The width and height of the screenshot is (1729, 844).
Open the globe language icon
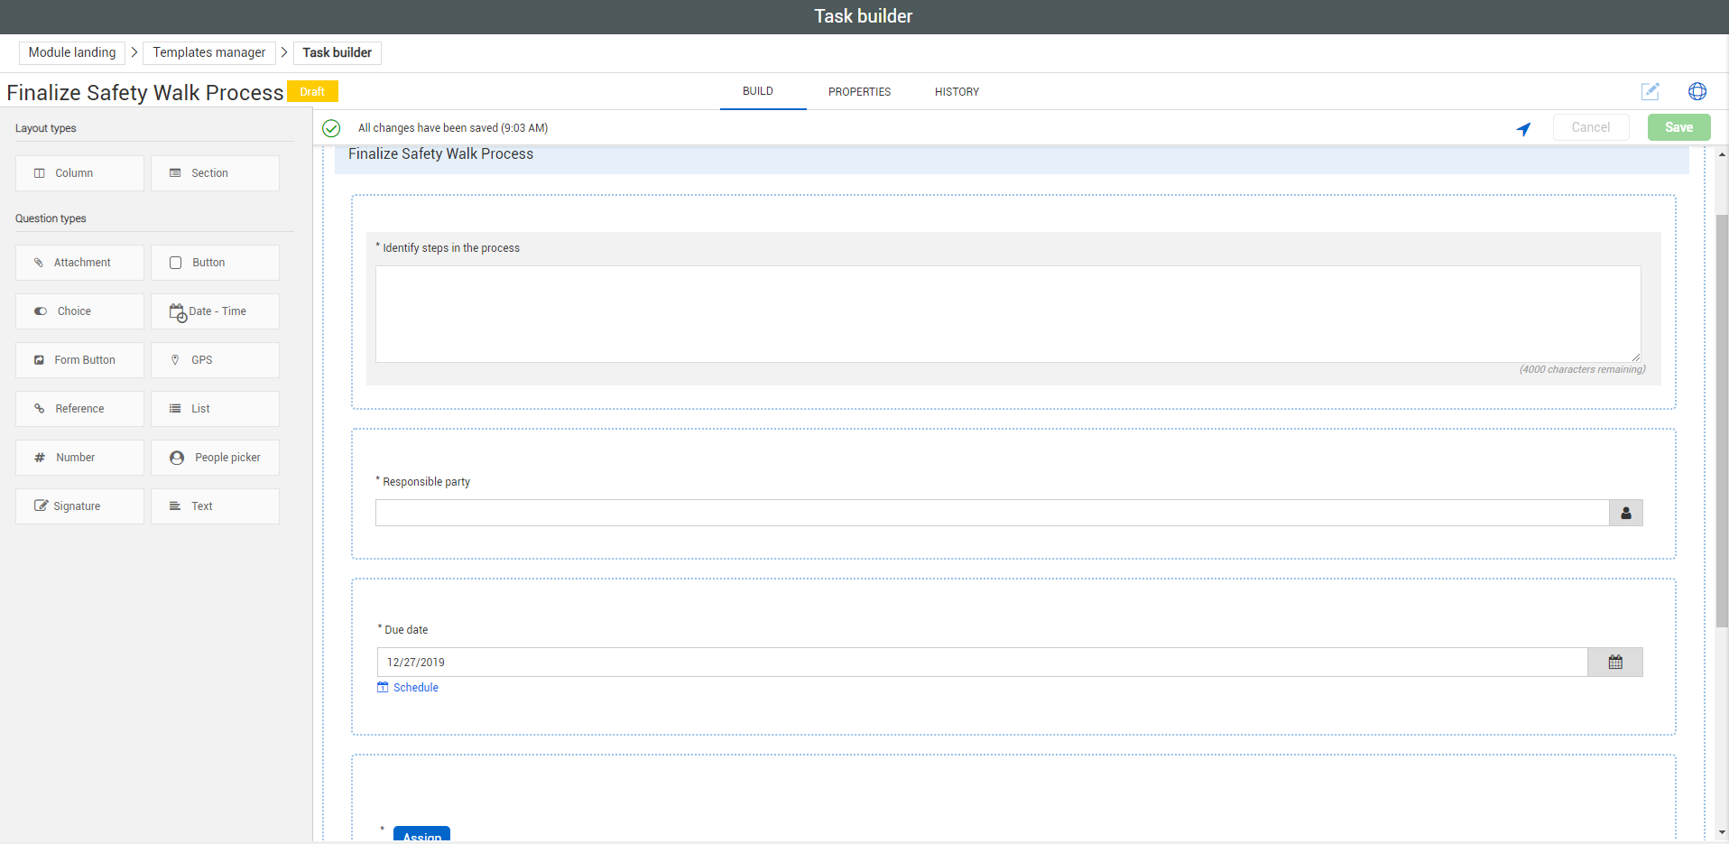click(1697, 91)
